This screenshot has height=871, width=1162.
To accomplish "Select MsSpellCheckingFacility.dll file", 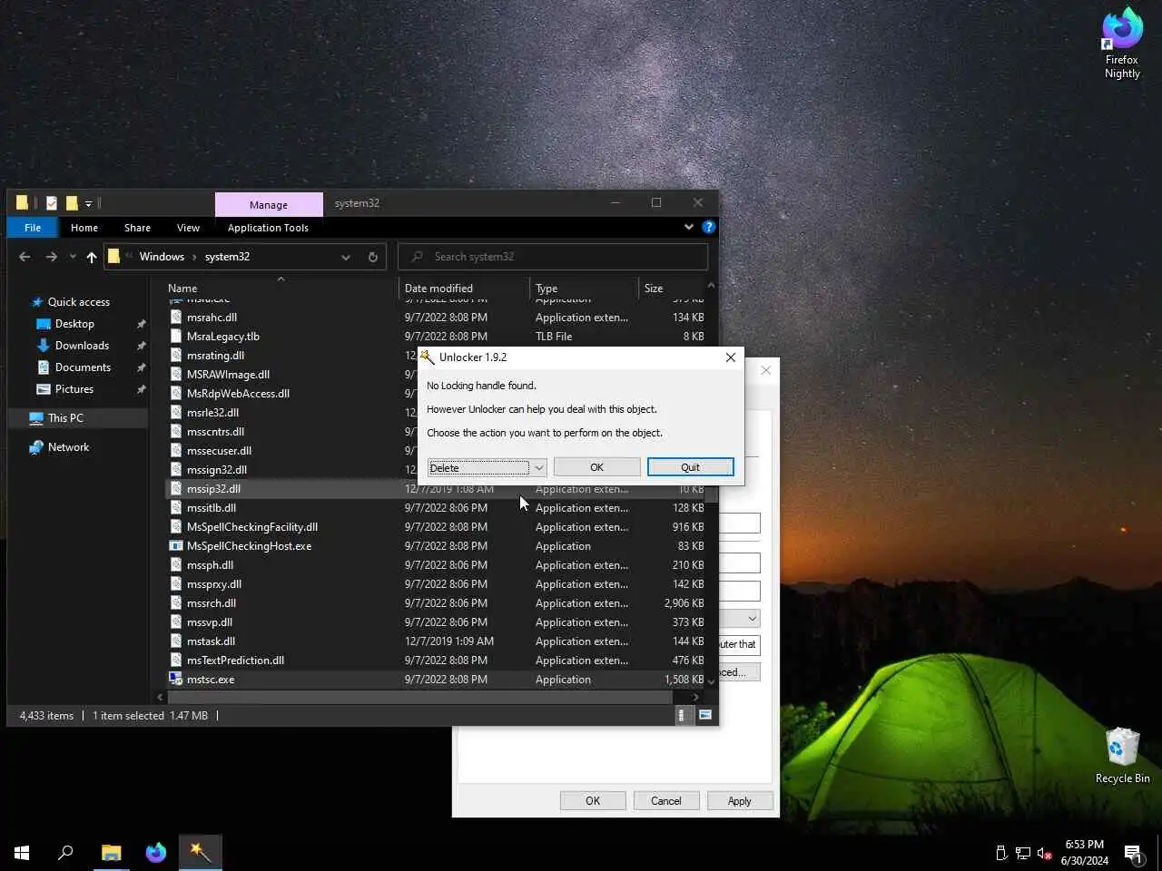I will (x=252, y=526).
